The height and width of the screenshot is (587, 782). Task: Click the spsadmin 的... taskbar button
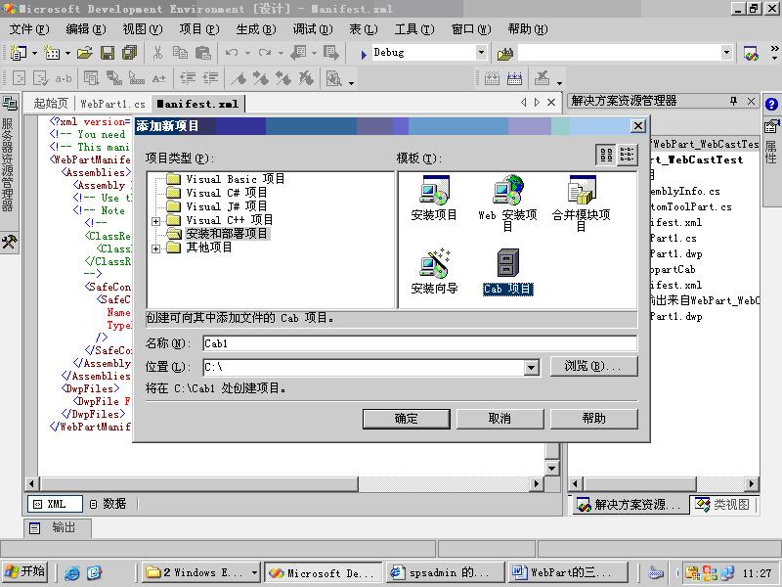coord(445,572)
